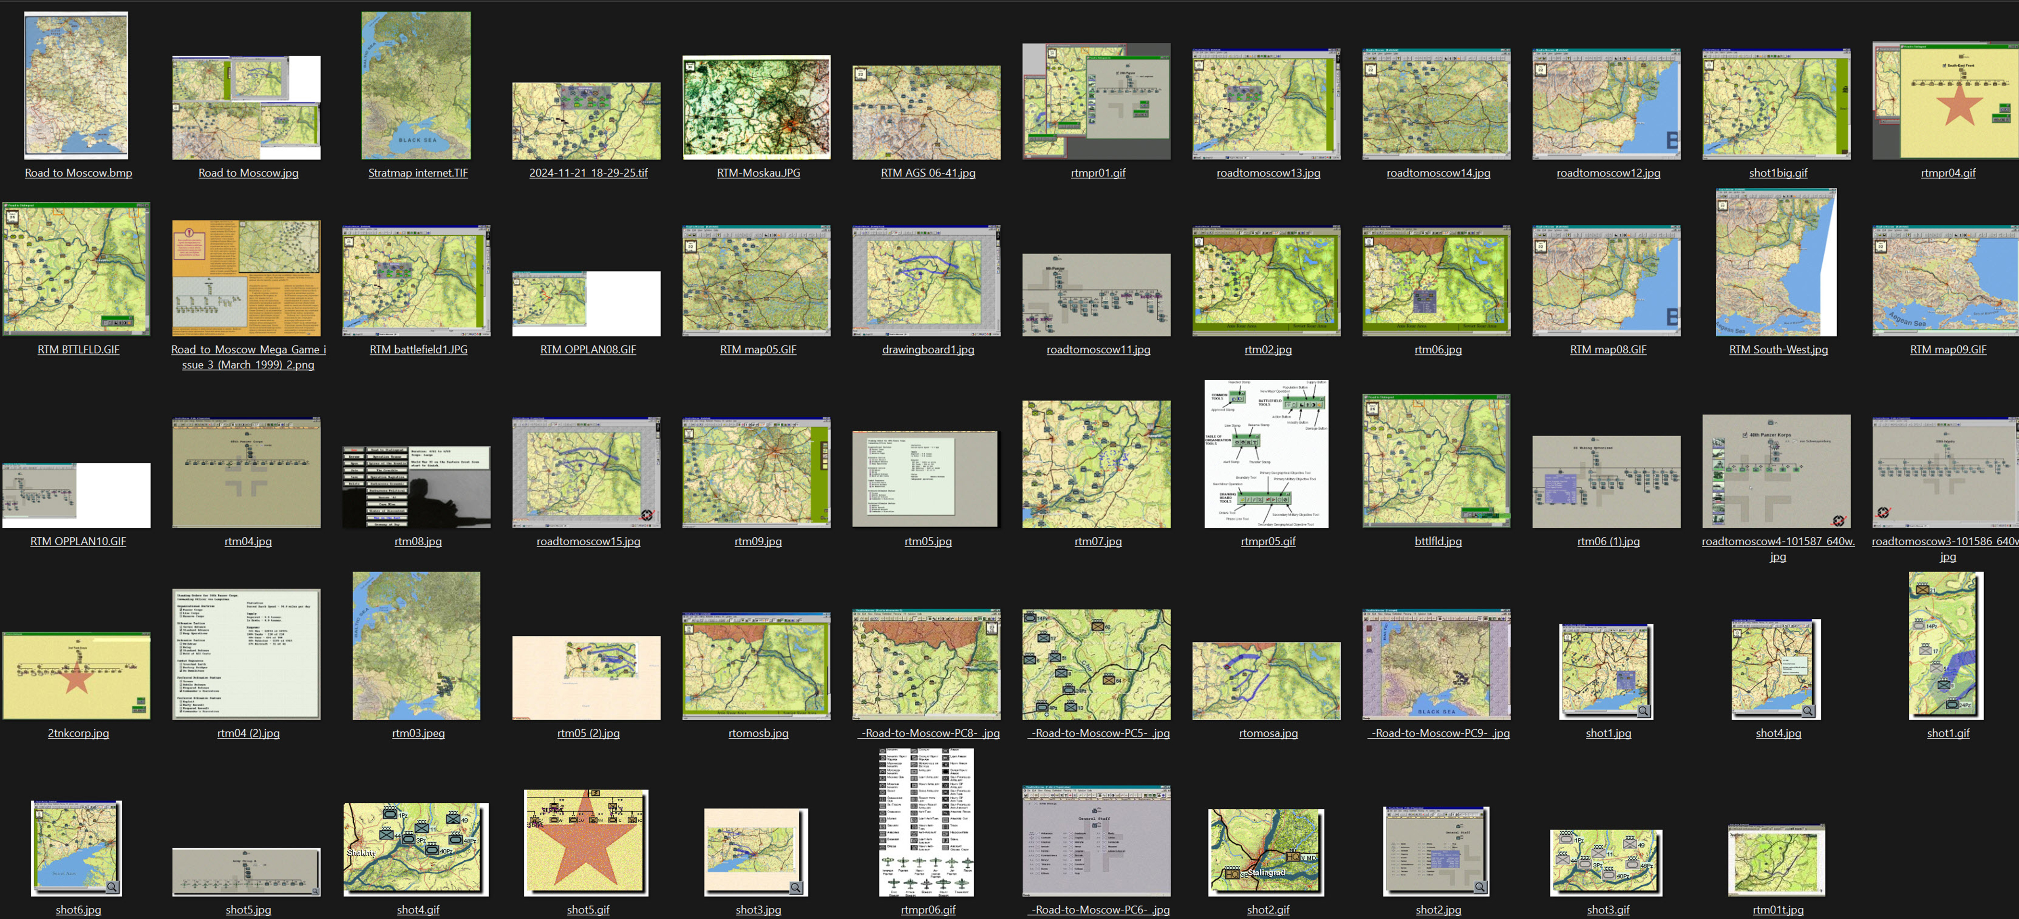Open the shot5.gif star thumbnail

pyautogui.click(x=586, y=842)
